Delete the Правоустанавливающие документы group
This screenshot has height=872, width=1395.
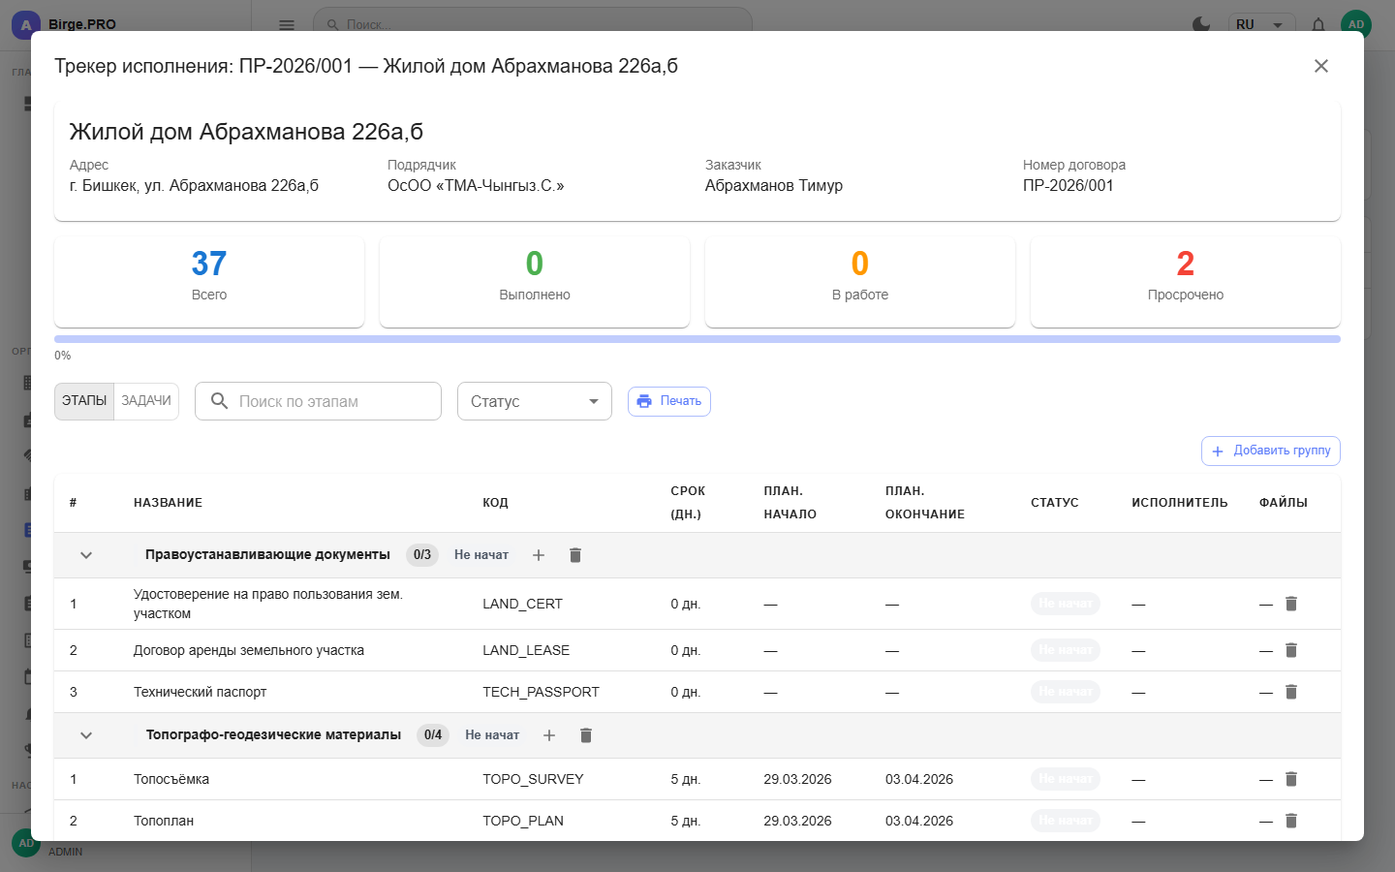[x=575, y=555]
